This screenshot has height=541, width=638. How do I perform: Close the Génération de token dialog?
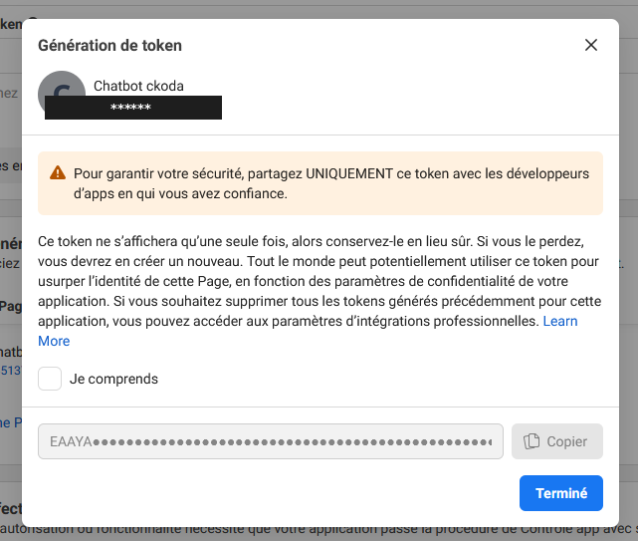tap(591, 45)
